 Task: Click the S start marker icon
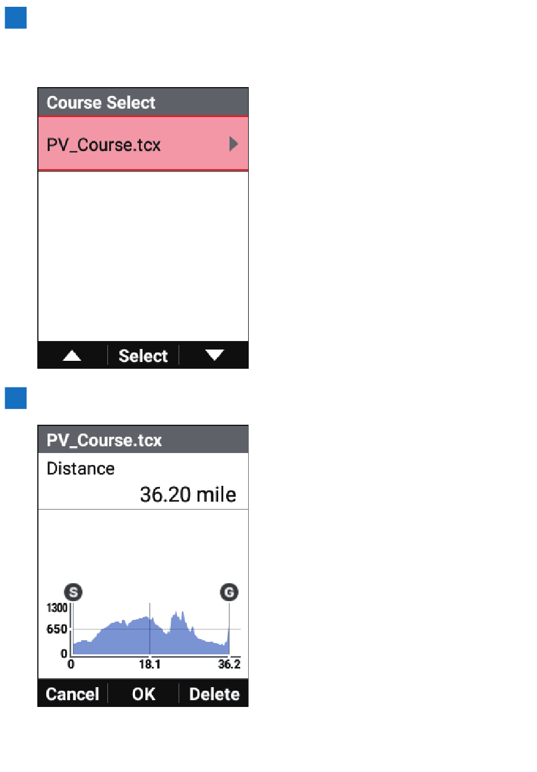[73, 592]
